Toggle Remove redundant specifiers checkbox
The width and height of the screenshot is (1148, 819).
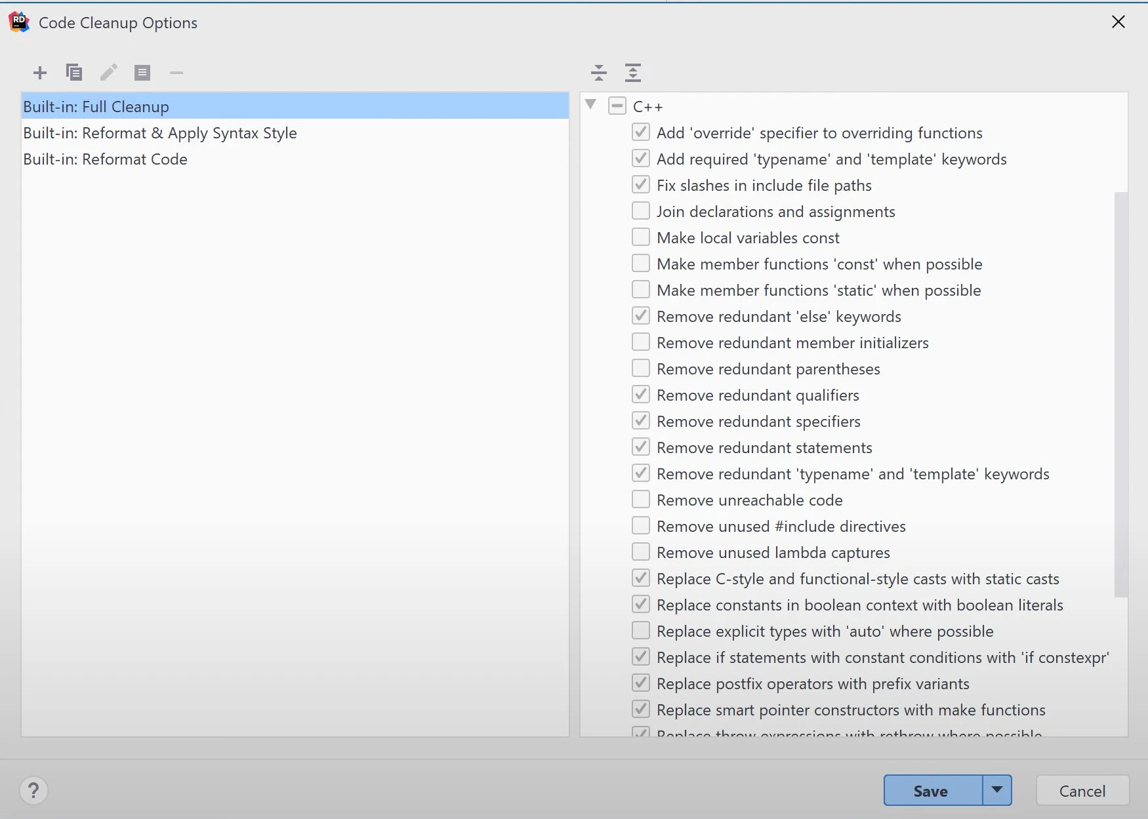[641, 420]
